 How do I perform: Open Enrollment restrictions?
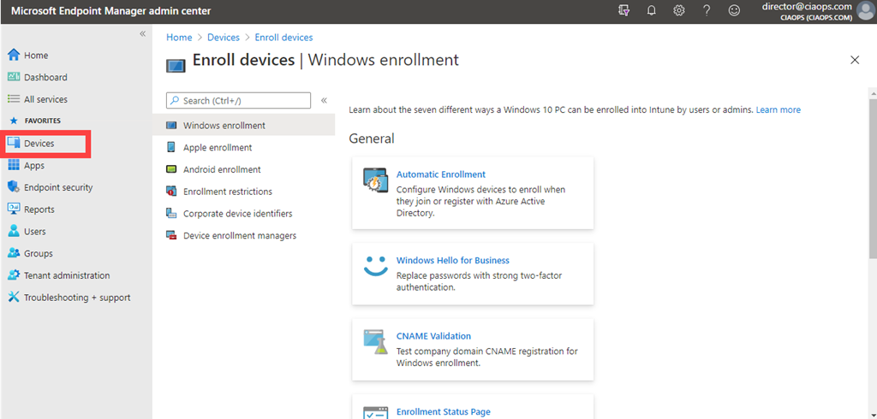(x=227, y=192)
